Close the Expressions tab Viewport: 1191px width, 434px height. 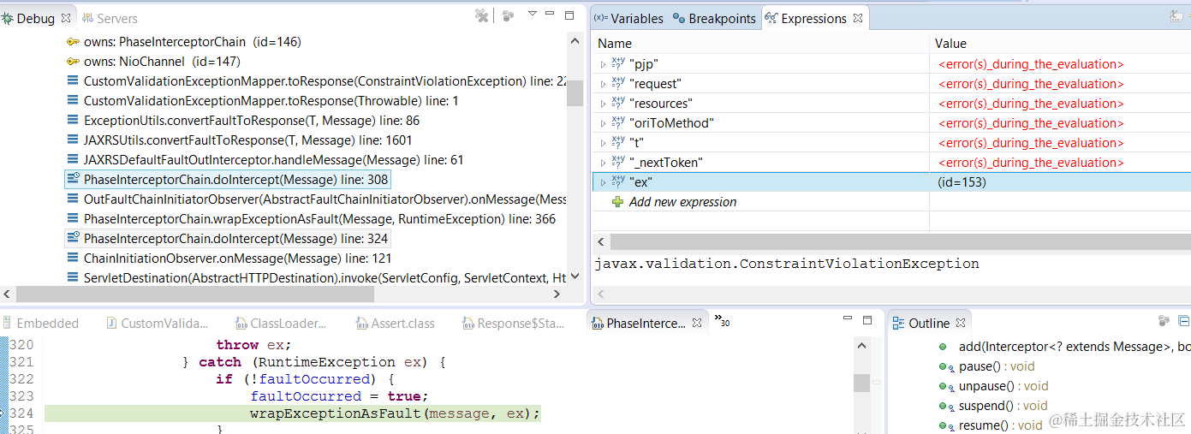pos(858,18)
